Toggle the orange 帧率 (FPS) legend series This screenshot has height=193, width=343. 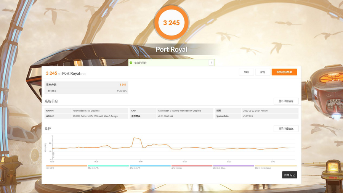(x=66, y=167)
